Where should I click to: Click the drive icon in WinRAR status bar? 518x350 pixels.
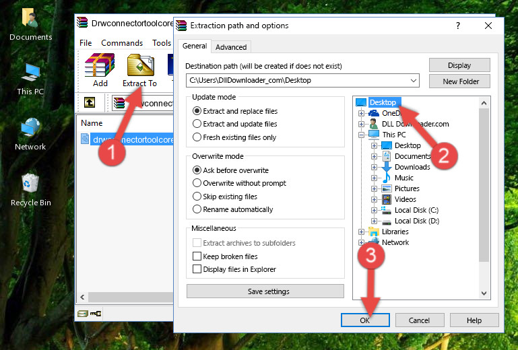click(x=83, y=314)
